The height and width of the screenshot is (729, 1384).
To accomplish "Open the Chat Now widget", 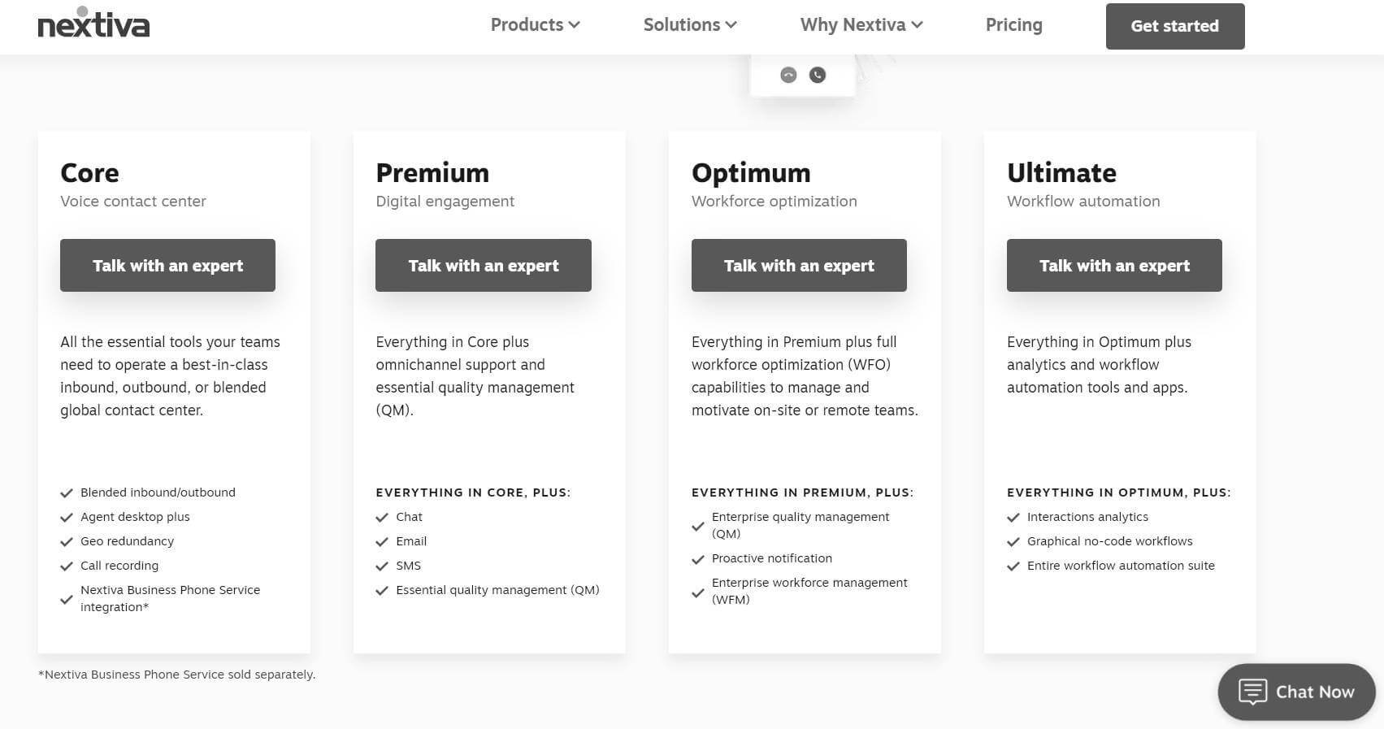I will tap(1296, 692).
